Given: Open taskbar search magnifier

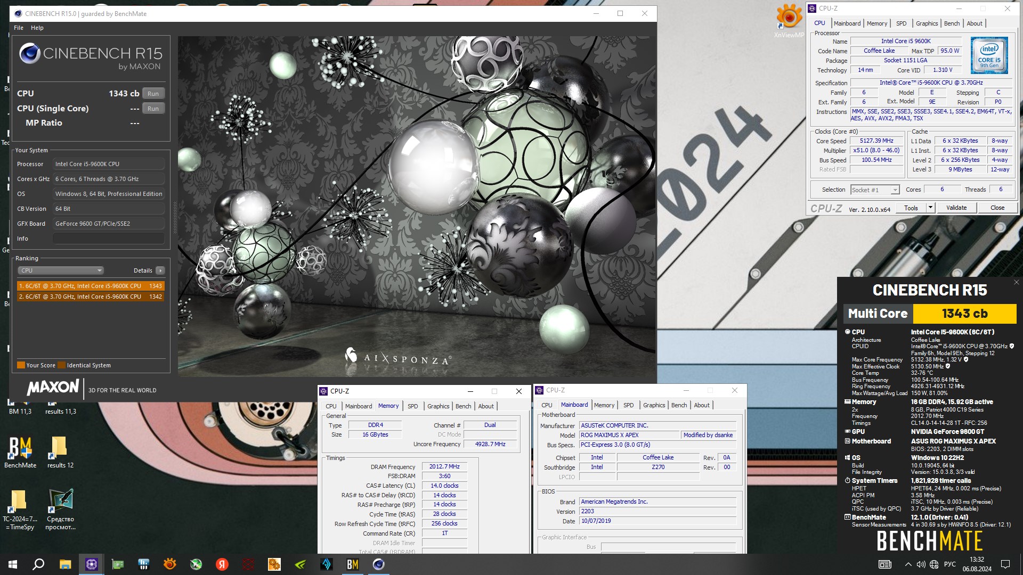Looking at the screenshot, I should [x=38, y=564].
